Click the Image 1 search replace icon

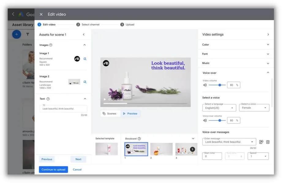click(x=85, y=59)
